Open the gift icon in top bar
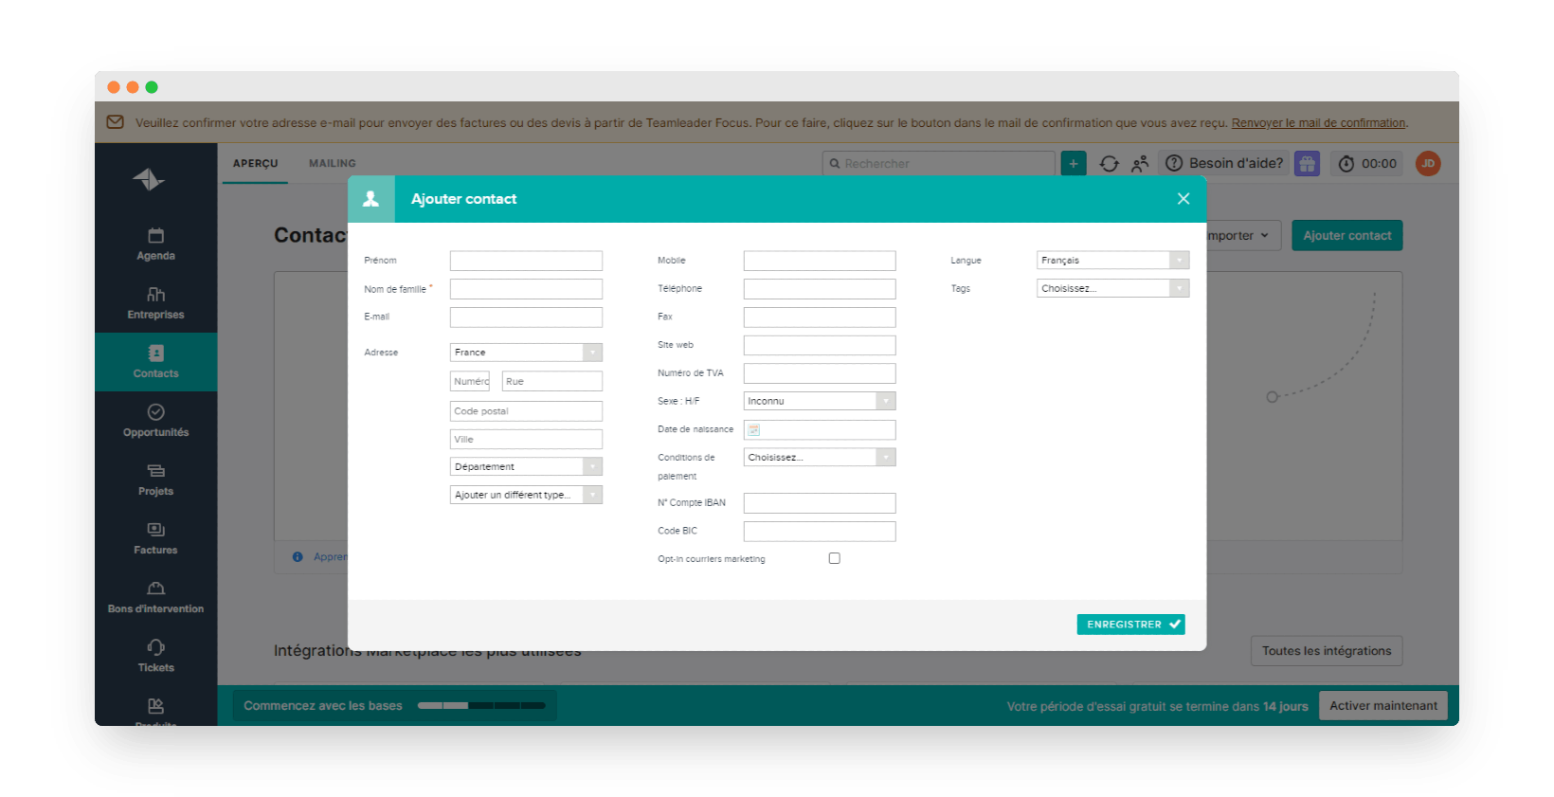1554x797 pixels. pos(1308,163)
